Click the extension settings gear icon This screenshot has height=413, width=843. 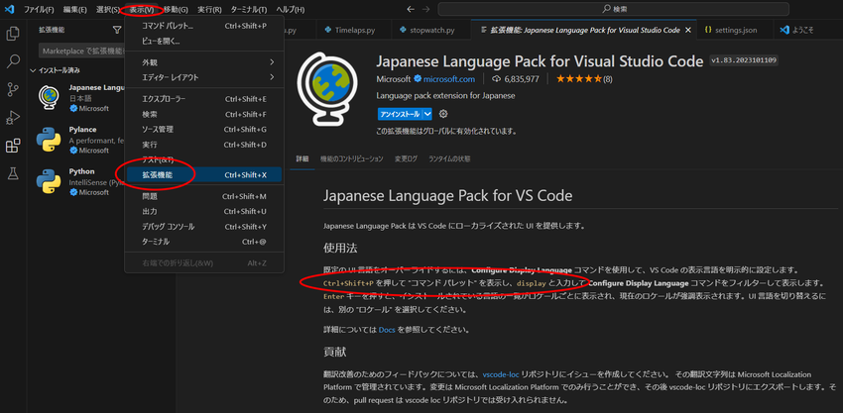(443, 114)
